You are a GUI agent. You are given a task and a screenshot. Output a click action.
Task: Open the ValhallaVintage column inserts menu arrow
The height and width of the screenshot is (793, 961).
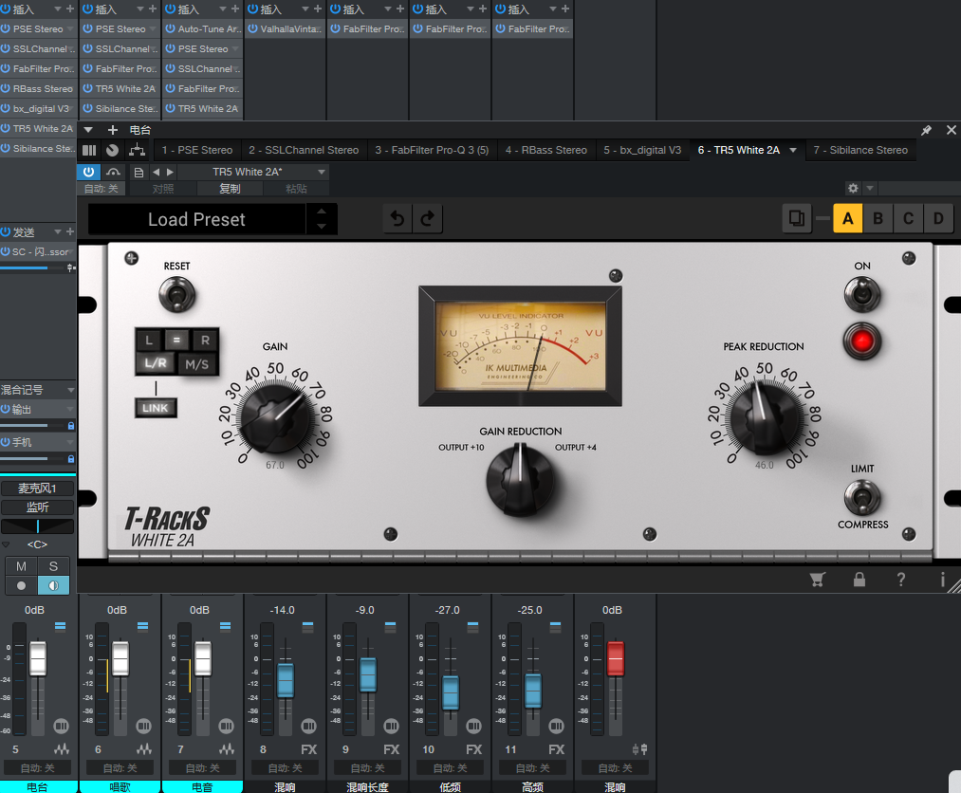click(305, 9)
